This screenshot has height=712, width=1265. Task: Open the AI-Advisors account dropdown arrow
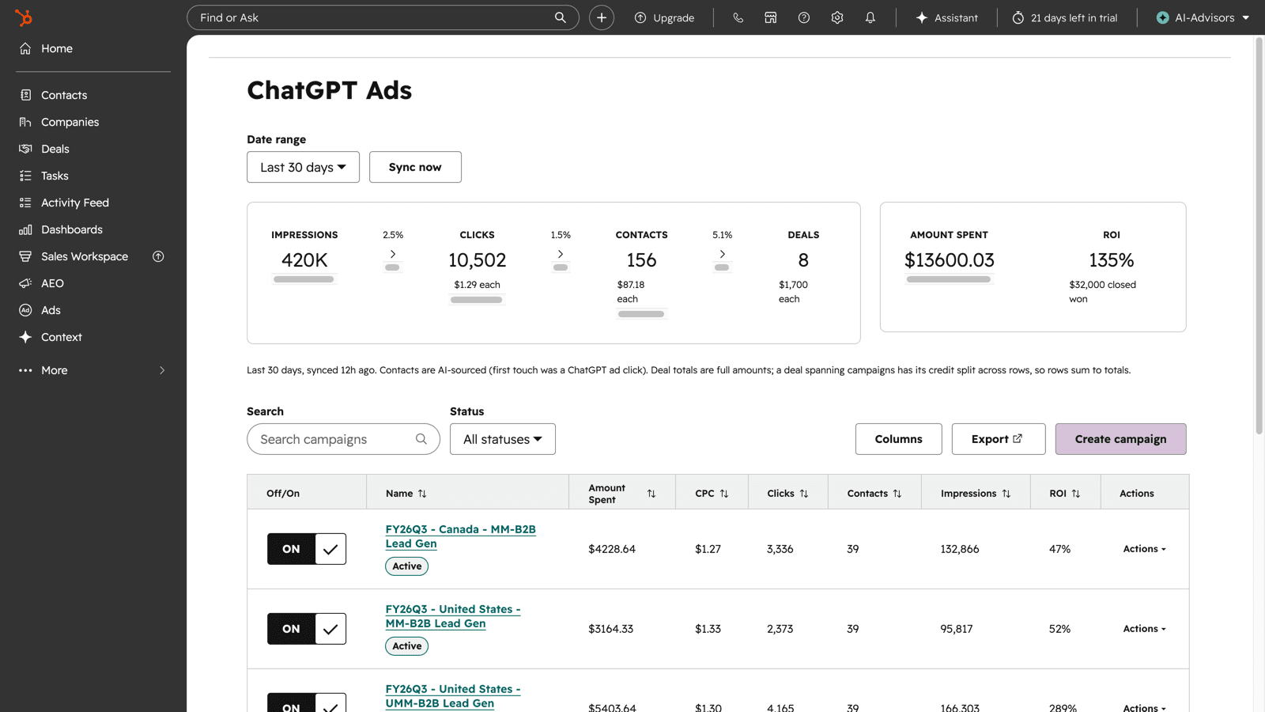point(1246,17)
